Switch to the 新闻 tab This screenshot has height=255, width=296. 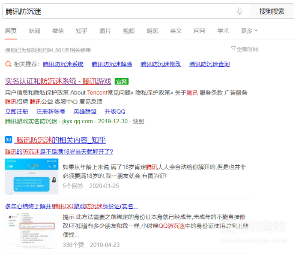pos(34,31)
